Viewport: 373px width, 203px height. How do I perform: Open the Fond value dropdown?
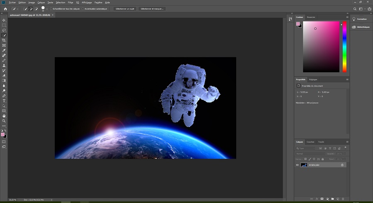344,159
